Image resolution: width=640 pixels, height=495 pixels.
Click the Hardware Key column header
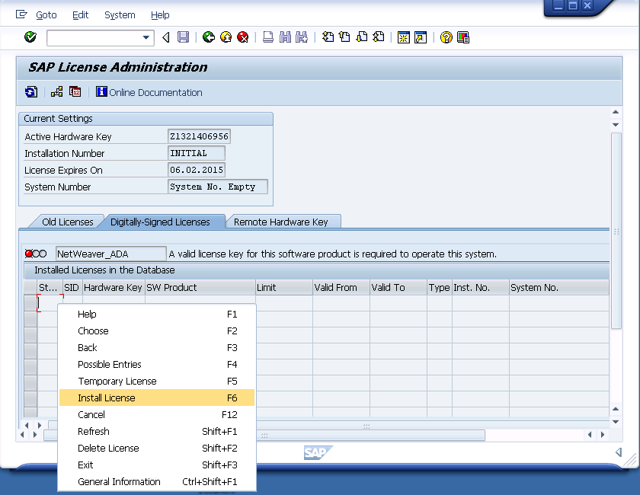113,288
